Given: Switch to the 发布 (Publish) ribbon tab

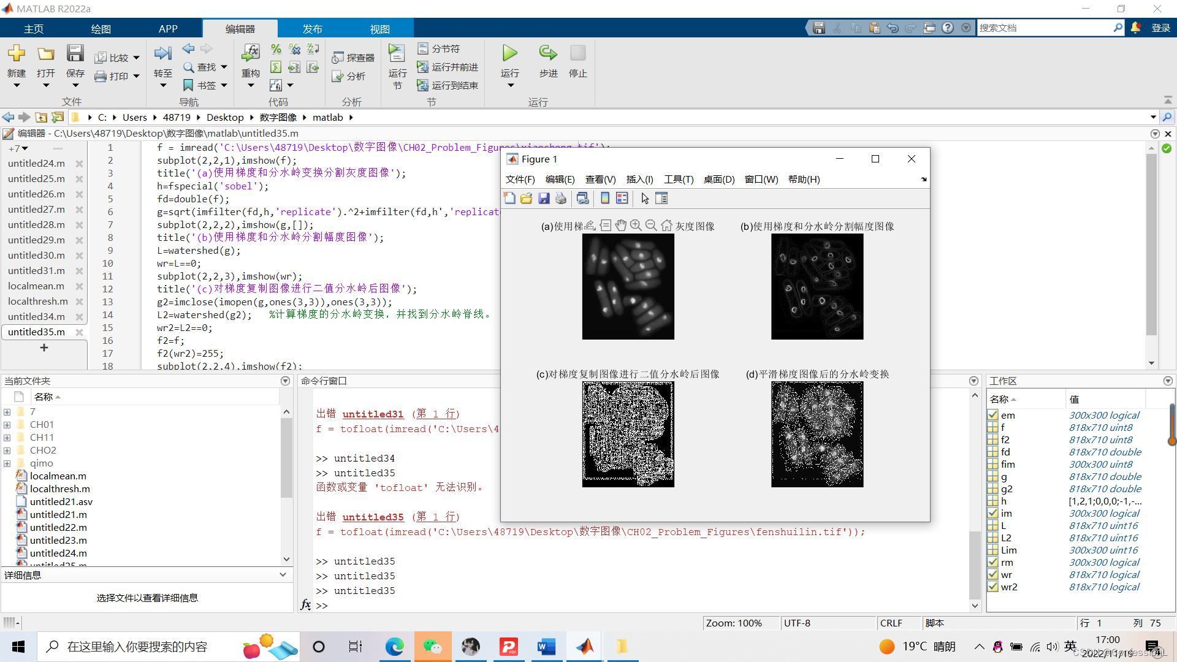Looking at the screenshot, I should point(312,29).
